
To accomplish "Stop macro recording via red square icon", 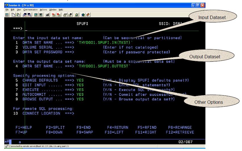I will 59,15.
